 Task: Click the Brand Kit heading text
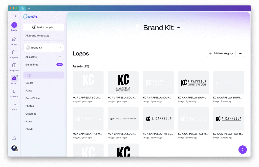click(158, 27)
